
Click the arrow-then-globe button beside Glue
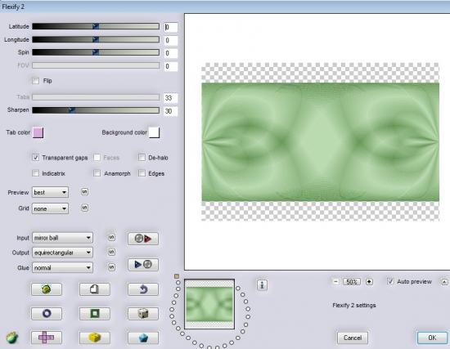143,264
